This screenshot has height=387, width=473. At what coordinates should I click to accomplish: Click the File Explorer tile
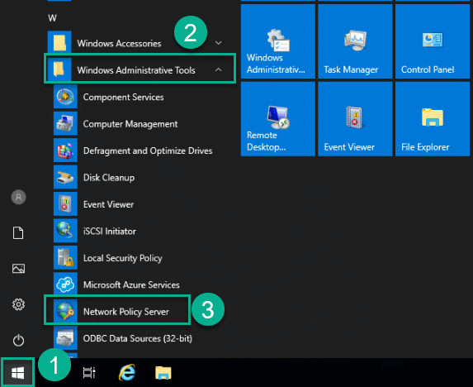click(433, 119)
